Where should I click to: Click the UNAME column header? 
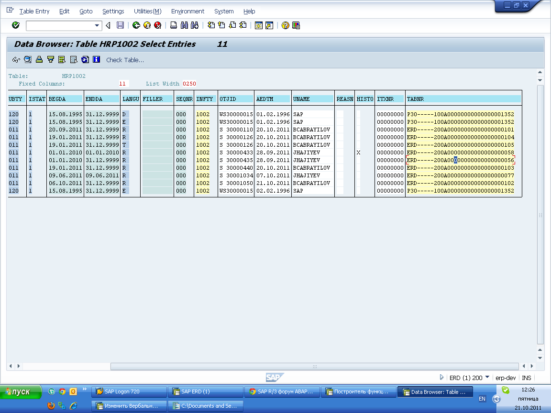313,99
